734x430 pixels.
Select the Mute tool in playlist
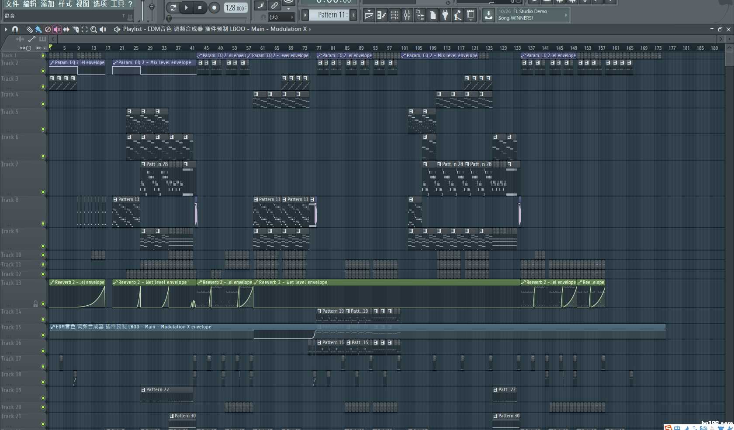tap(57, 29)
